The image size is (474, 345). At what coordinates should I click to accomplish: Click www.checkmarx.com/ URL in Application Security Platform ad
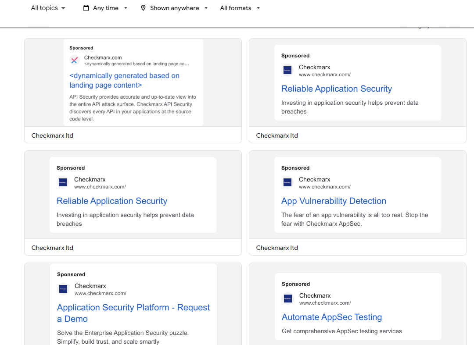101,293
